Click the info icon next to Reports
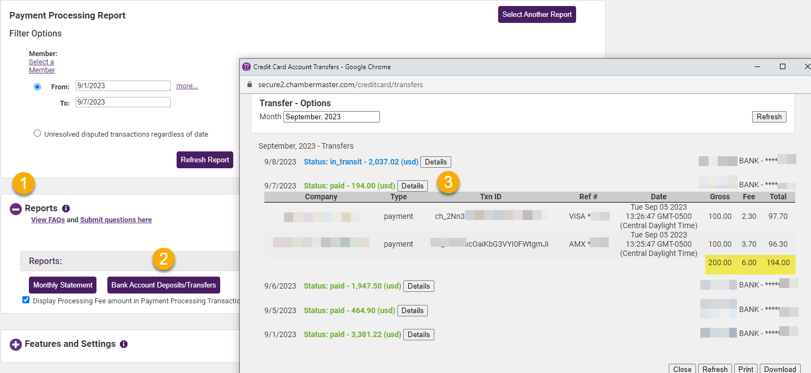The width and height of the screenshot is (811, 373). click(65, 208)
